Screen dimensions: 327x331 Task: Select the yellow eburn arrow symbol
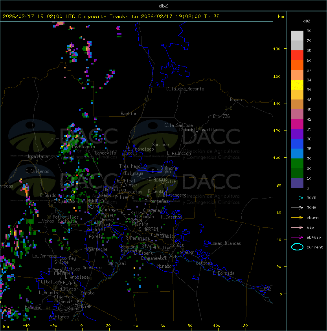[297, 217]
